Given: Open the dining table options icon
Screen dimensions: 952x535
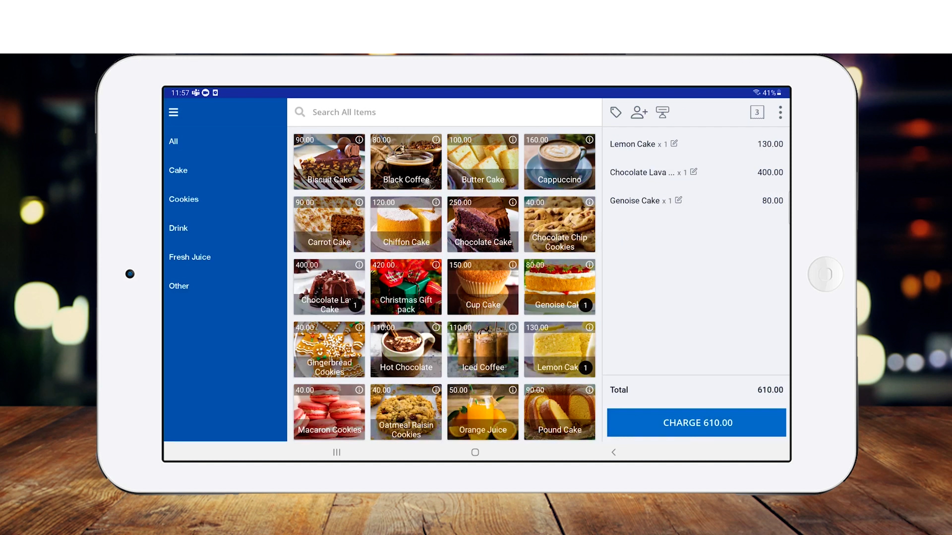Looking at the screenshot, I should click(x=662, y=112).
